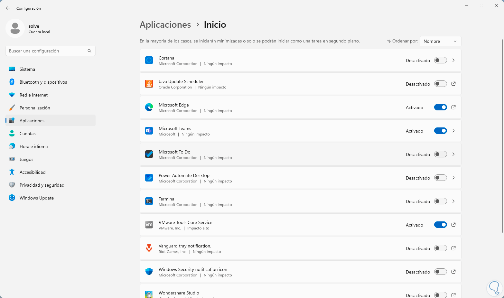Click the Microsoft Teams app icon
Screen dimensions: 504x298
click(149, 131)
